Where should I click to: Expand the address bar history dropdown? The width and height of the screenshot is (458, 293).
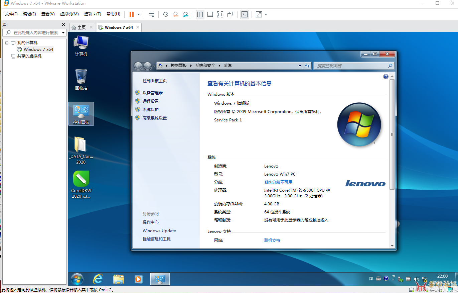pos(300,66)
